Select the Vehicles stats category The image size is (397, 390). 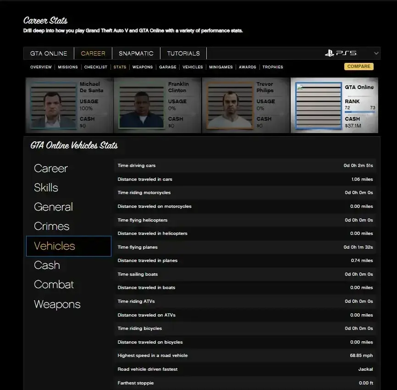69,246
